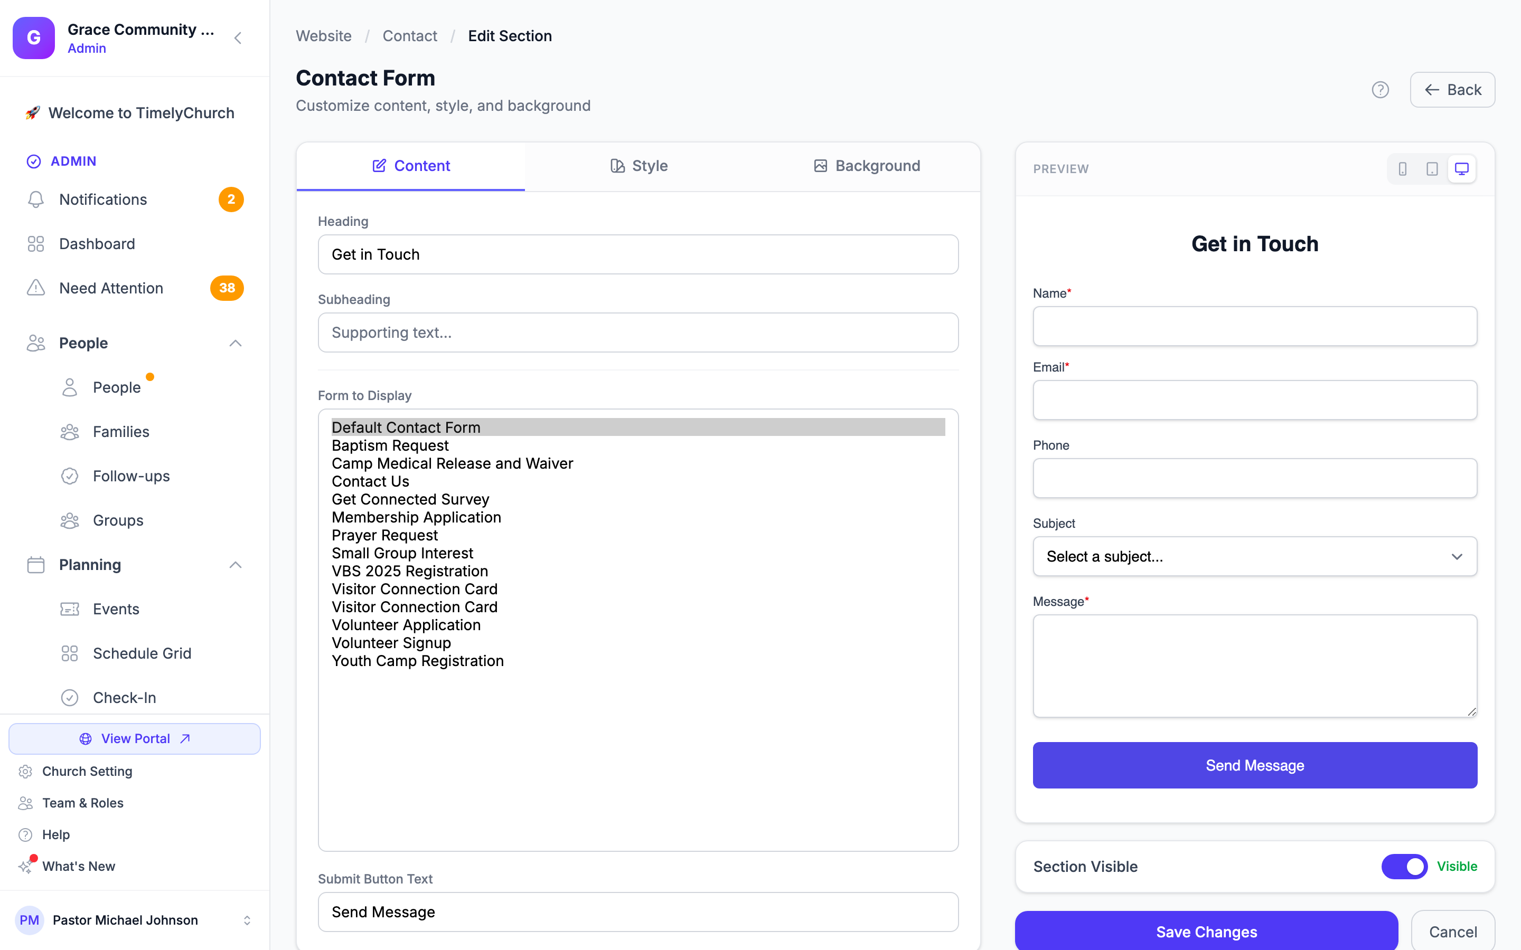Switch preview to mobile device icon

(x=1402, y=169)
